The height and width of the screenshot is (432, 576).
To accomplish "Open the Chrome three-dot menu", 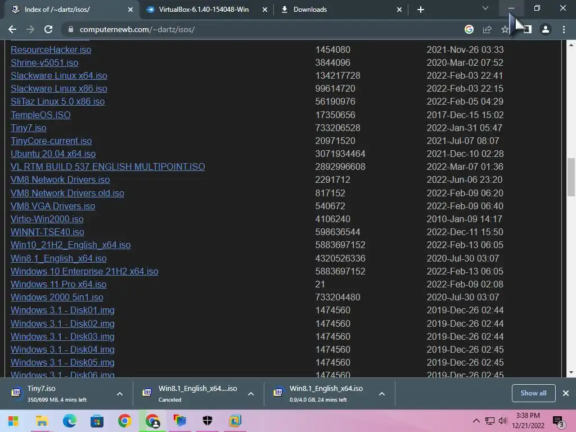I will tap(564, 29).
